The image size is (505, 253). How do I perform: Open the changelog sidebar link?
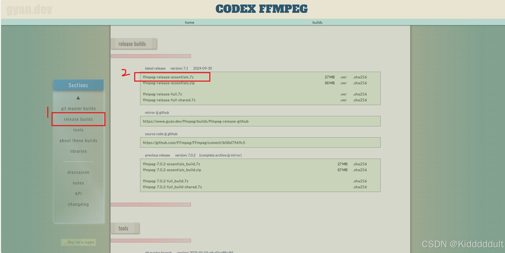click(x=78, y=204)
